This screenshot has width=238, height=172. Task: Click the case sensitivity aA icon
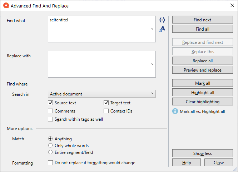pyautogui.click(x=162, y=29)
